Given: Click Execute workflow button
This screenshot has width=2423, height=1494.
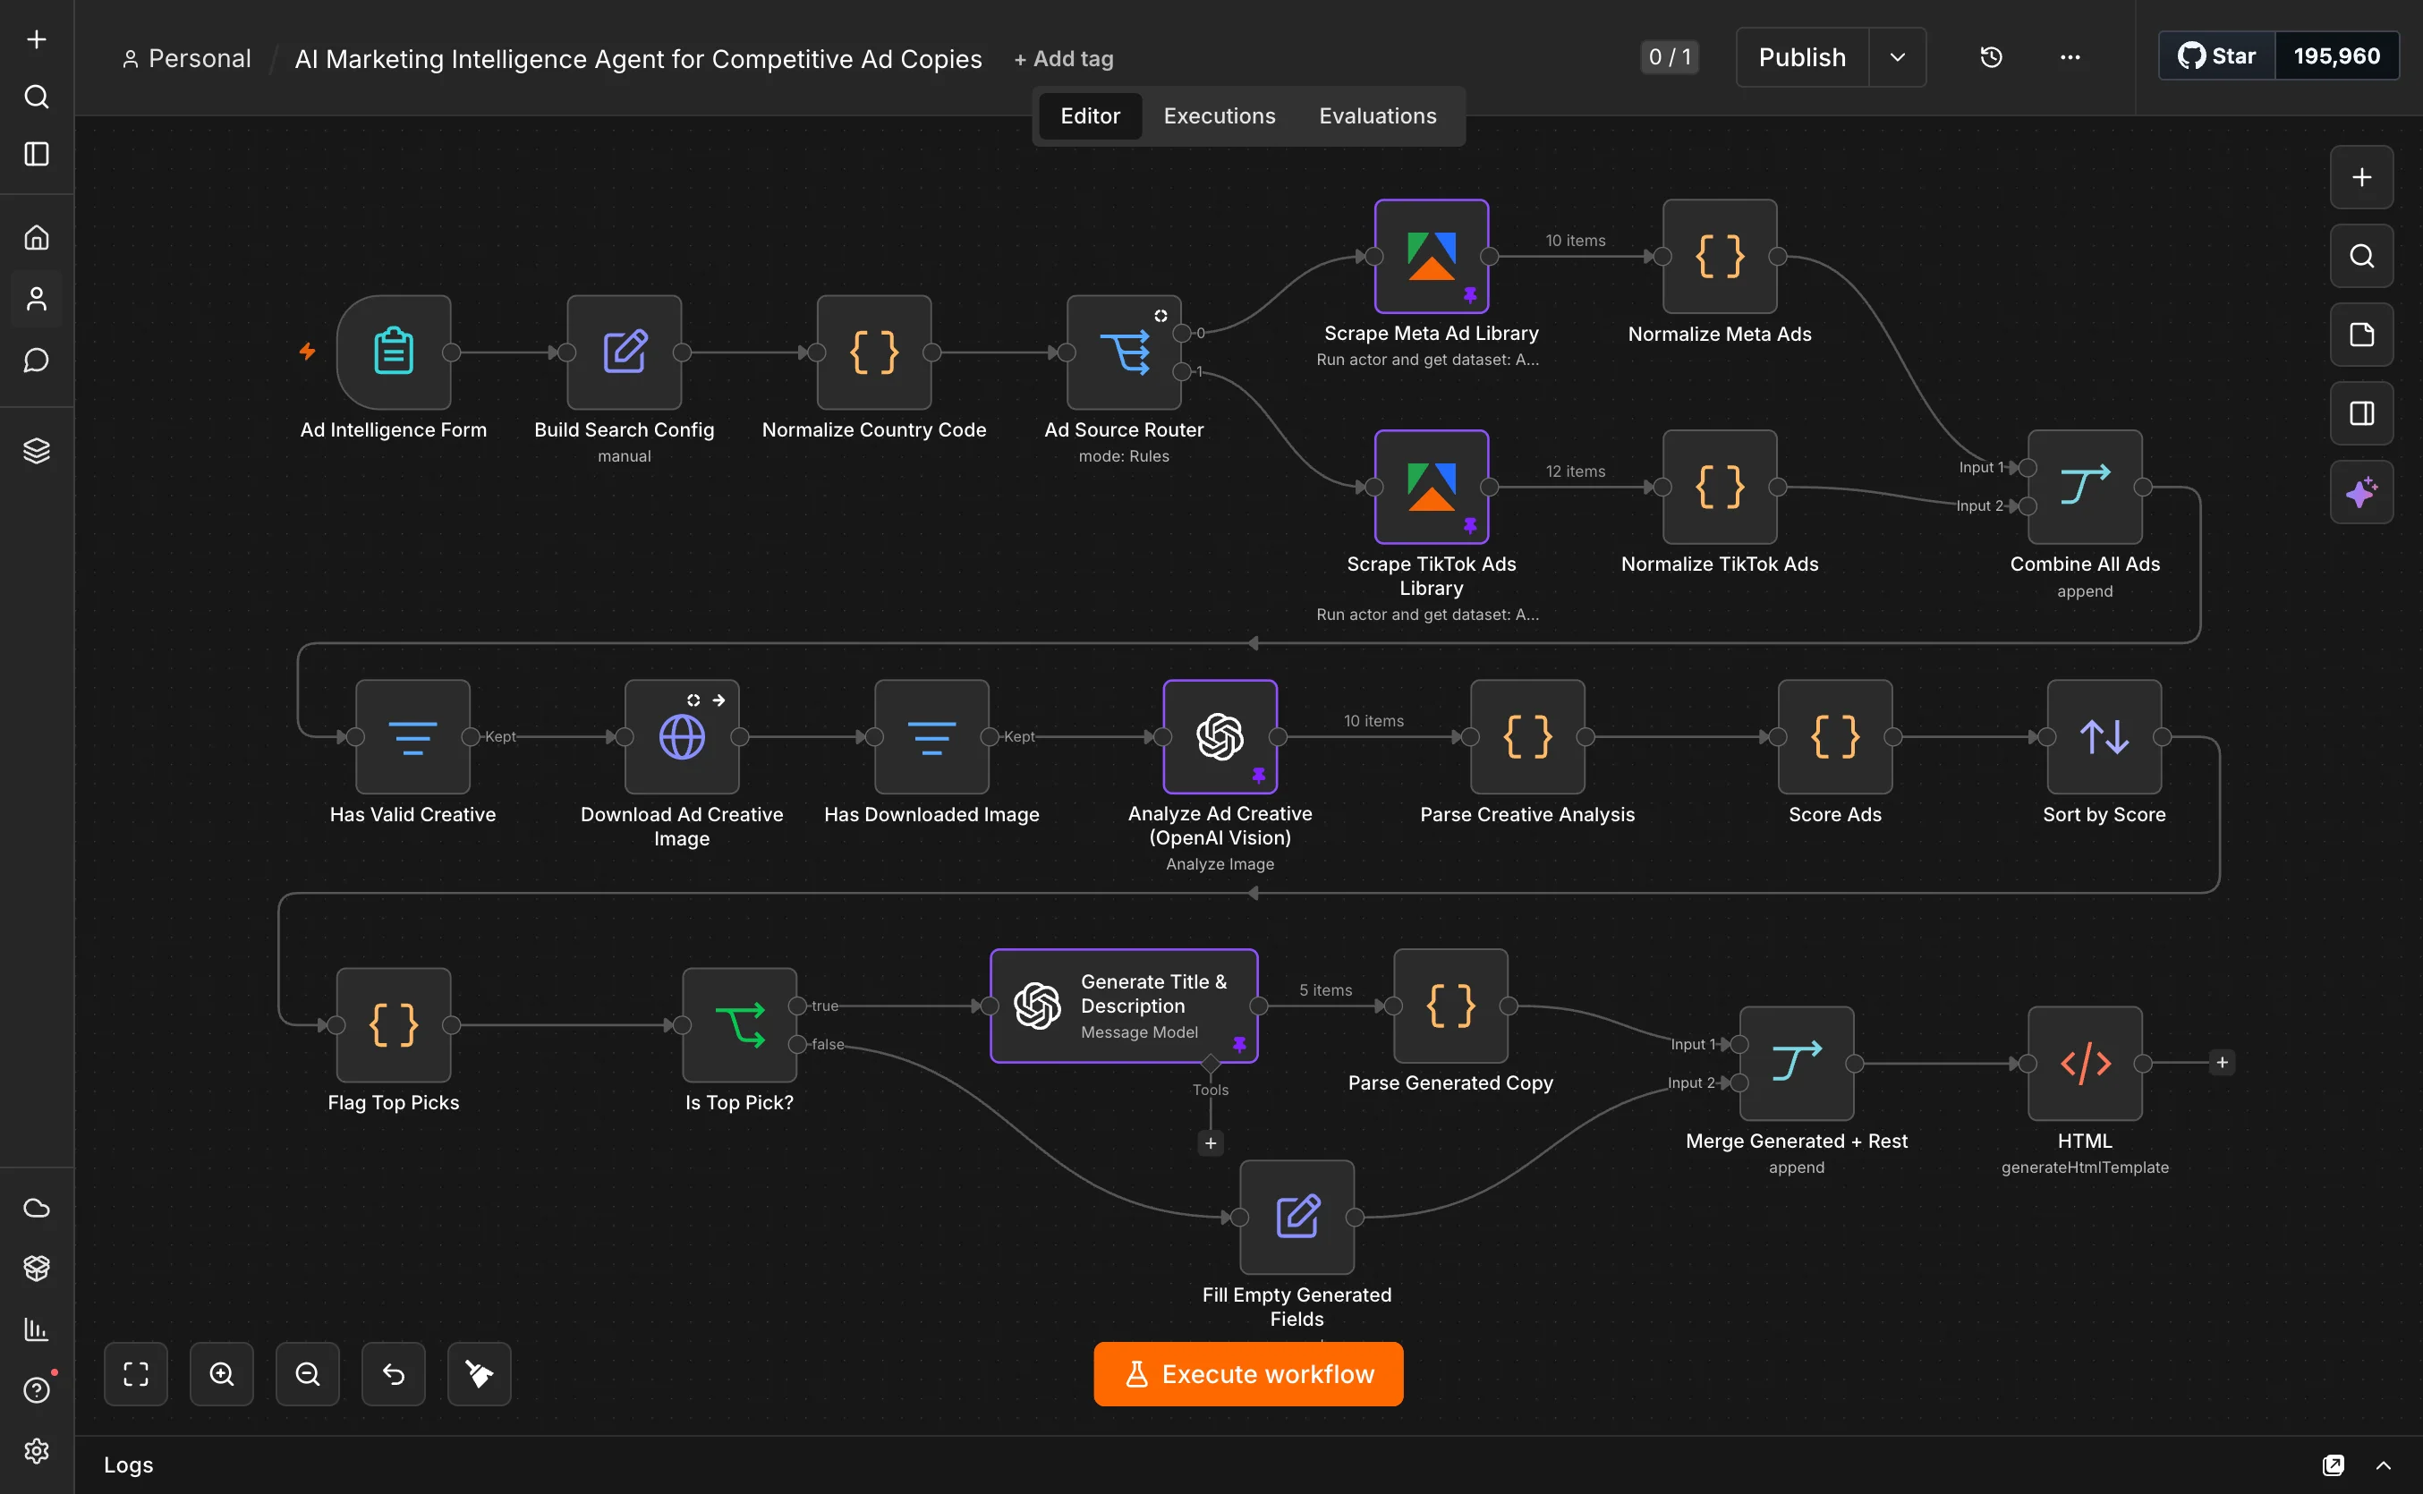Looking at the screenshot, I should (x=1248, y=1374).
